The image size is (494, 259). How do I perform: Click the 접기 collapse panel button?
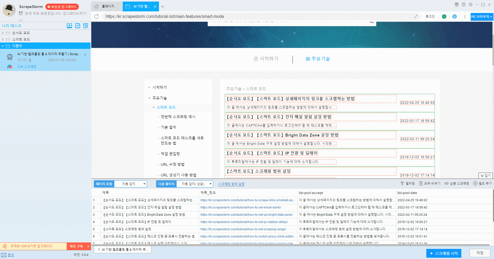coord(486,176)
